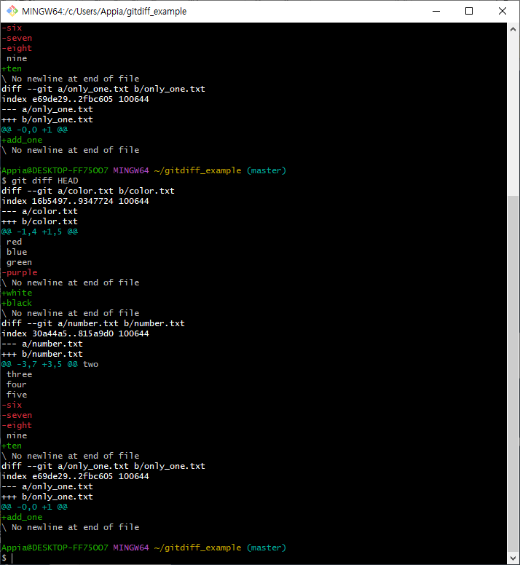
Task: Click the added line '+white'
Action: tap(17, 293)
